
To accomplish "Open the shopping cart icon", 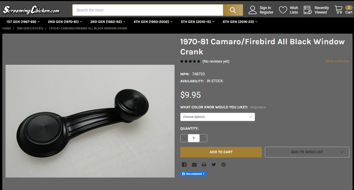I will [339, 10].
